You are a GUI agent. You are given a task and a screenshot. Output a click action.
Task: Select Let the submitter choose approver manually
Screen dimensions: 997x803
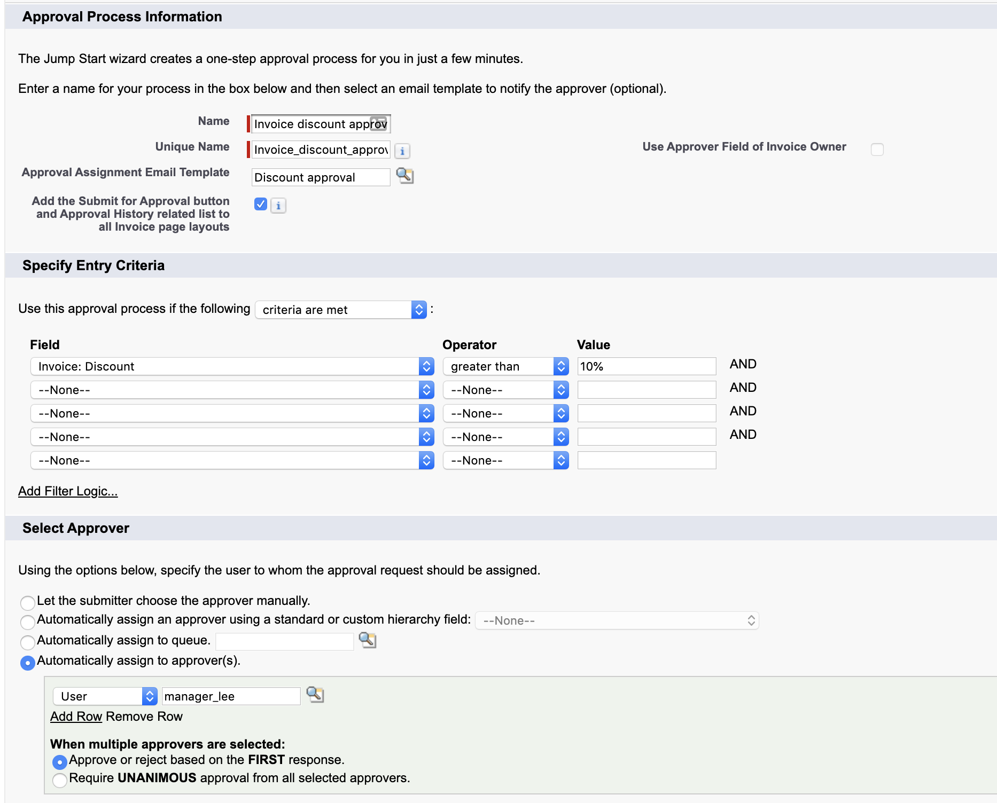coord(27,602)
